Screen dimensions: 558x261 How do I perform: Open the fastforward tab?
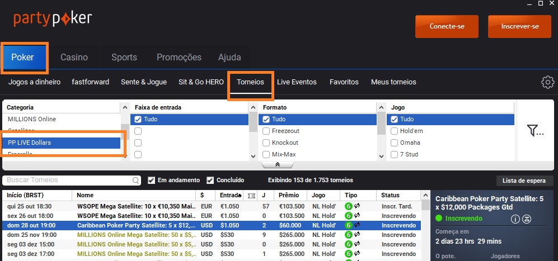(x=91, y=82)
